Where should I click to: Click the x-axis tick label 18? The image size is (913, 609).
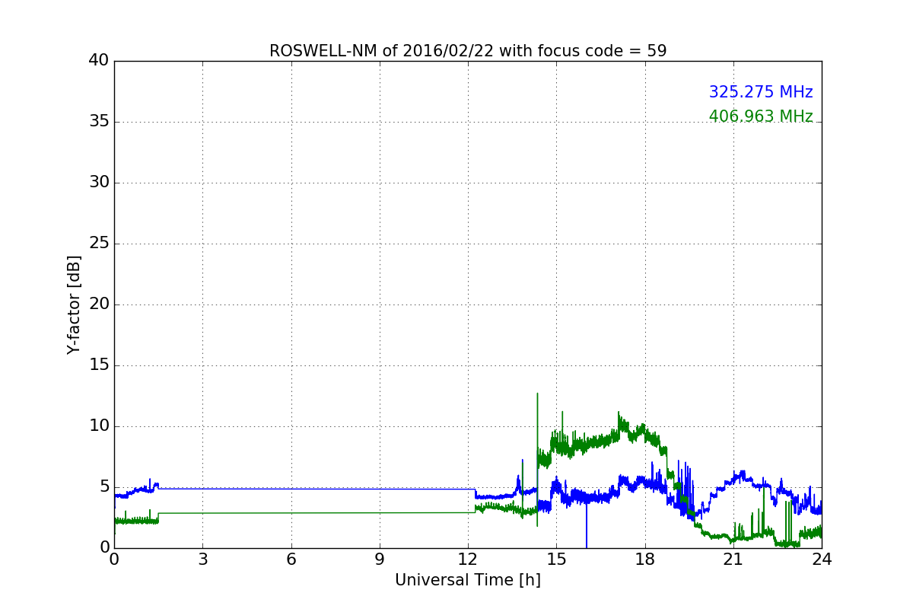[645, 560]
